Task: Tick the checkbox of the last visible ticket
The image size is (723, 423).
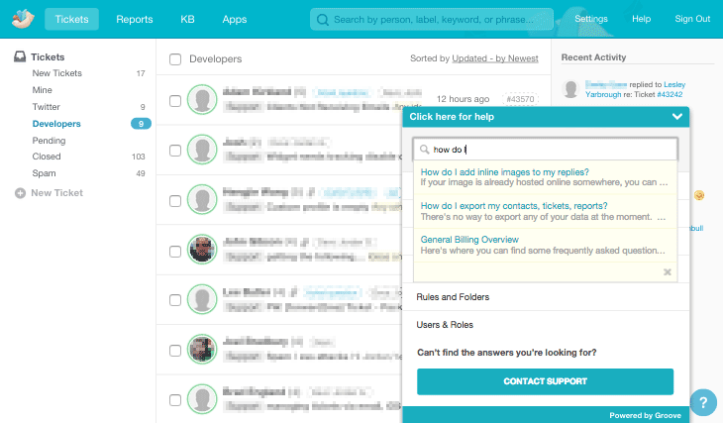Action: tap(175, 400)
